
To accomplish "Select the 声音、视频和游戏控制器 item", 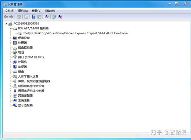I will (34, 81).
